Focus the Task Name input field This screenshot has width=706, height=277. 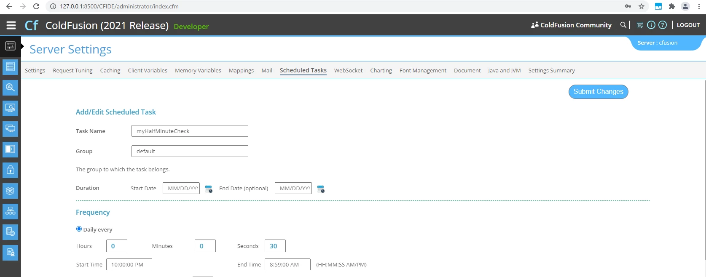pyautogui.click(x=190, y=131)
